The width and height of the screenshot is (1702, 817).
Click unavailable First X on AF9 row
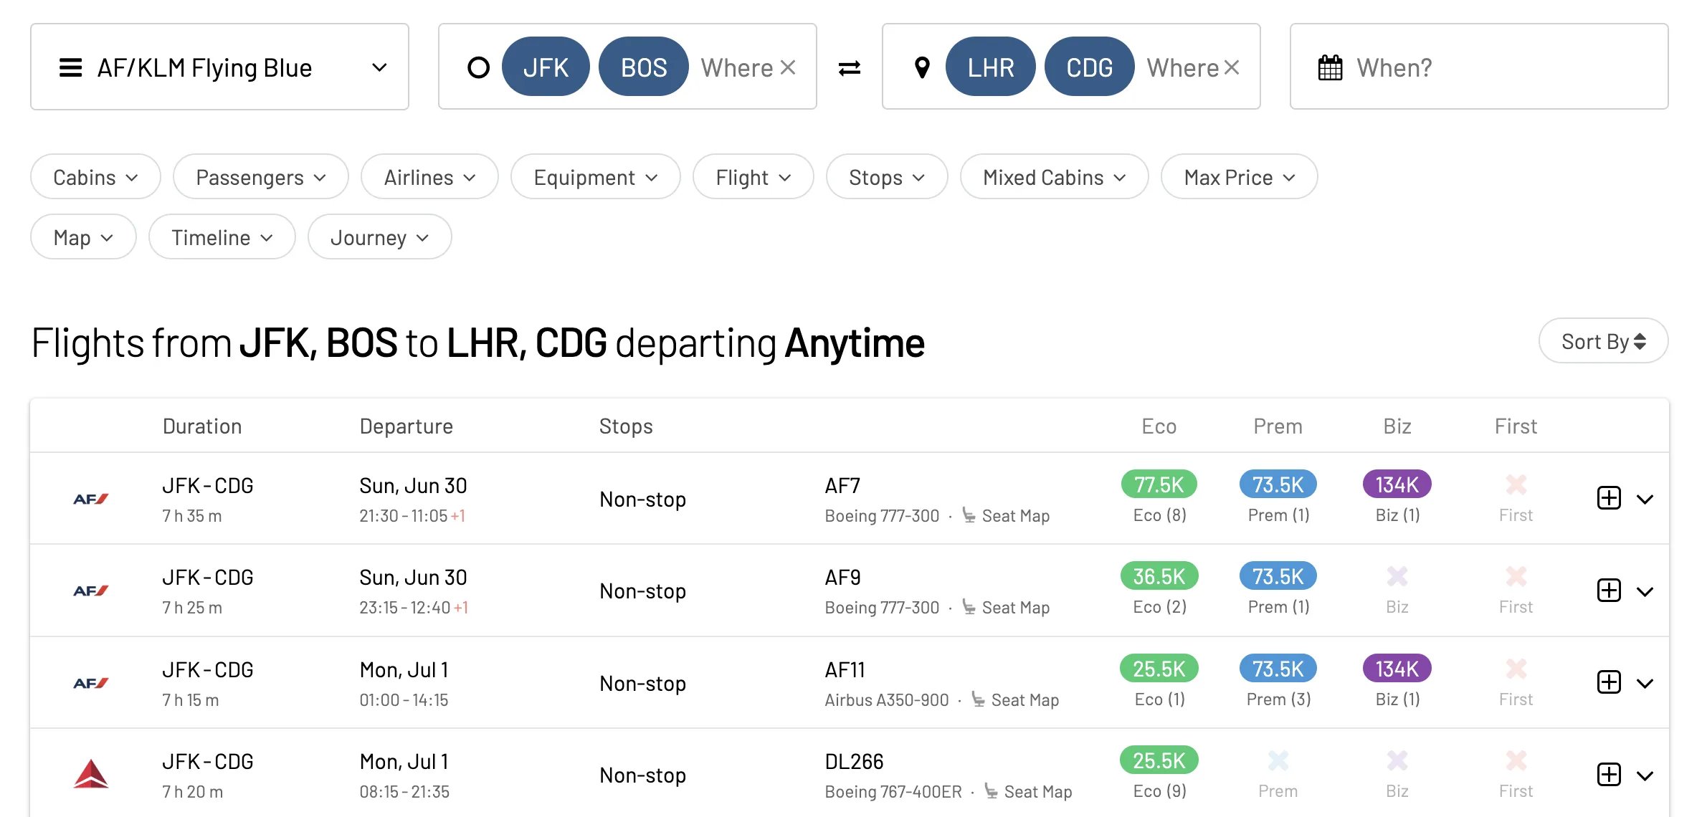tap(1516, 576)
